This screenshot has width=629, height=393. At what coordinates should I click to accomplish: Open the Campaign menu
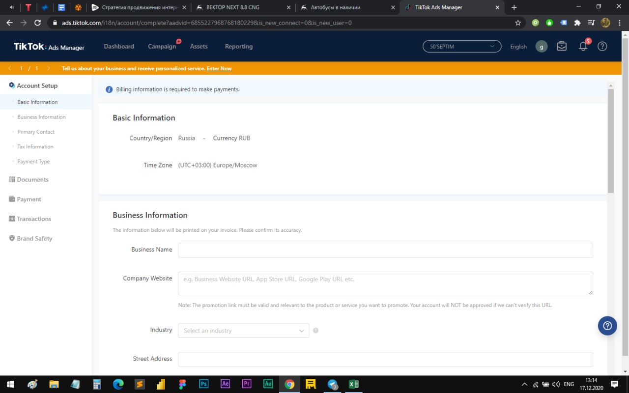[162, 46]
